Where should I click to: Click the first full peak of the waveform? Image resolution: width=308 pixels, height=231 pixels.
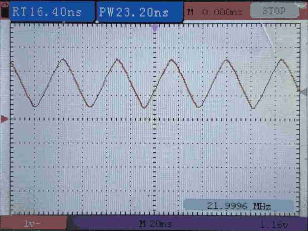(x=62, y=60)
